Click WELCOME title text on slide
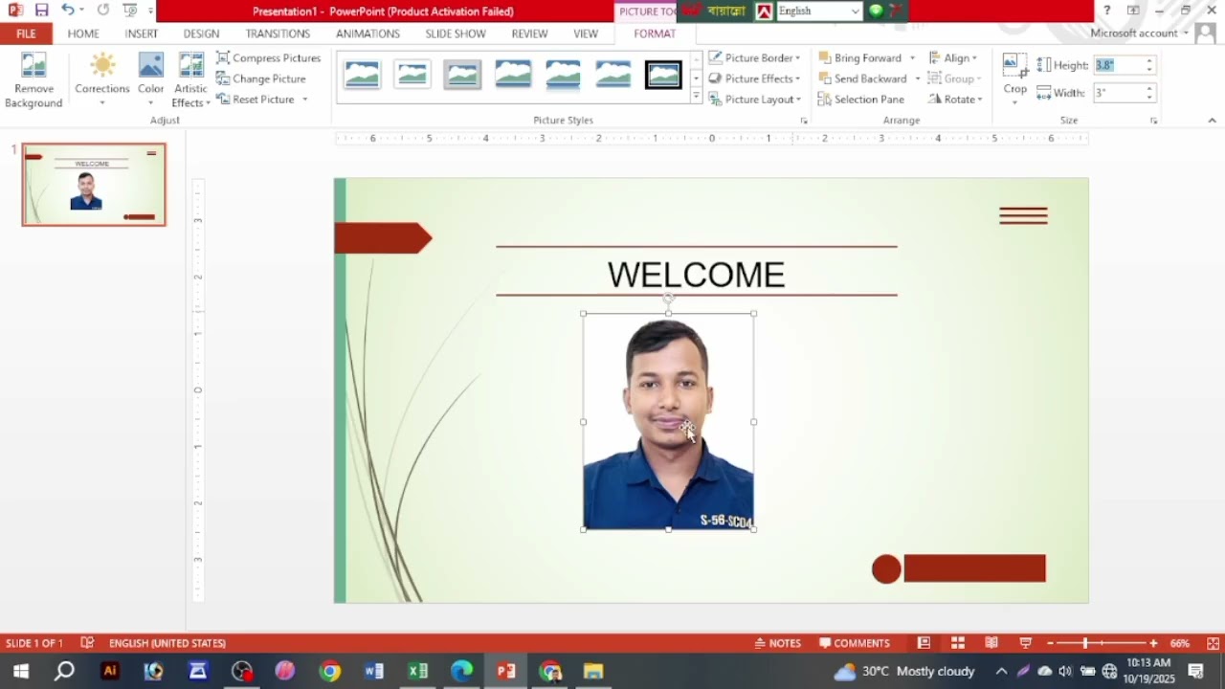Screen dimensions: 1225x689 tap(696, 275)
